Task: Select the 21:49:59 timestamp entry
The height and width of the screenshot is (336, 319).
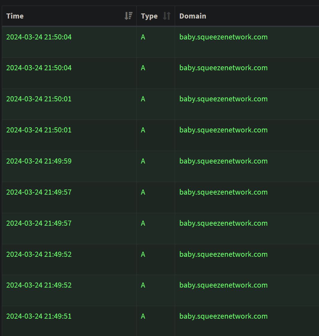Action: click(x=39, y=161)
